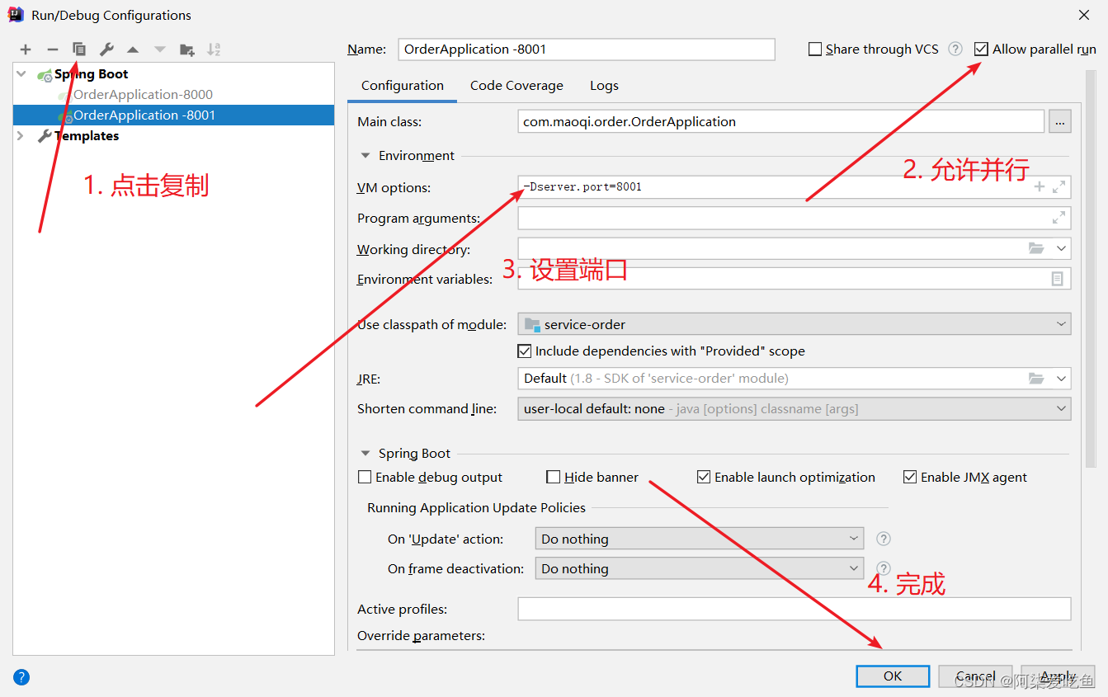The height and width of the screenshot is (697, 1108).
Task: Collapse the Spring Boot tree node
Action: click(21, 74)
